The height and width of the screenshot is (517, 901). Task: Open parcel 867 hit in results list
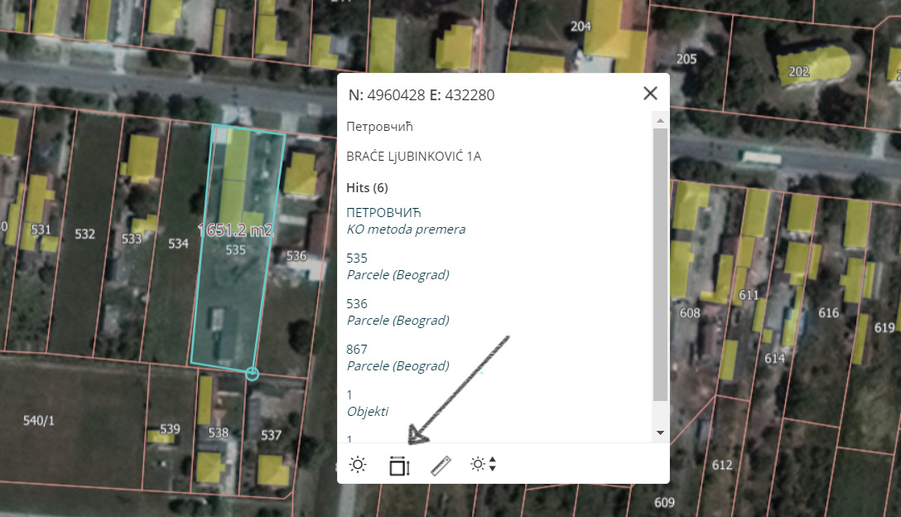pyautogui.click(x=357, y=350)
